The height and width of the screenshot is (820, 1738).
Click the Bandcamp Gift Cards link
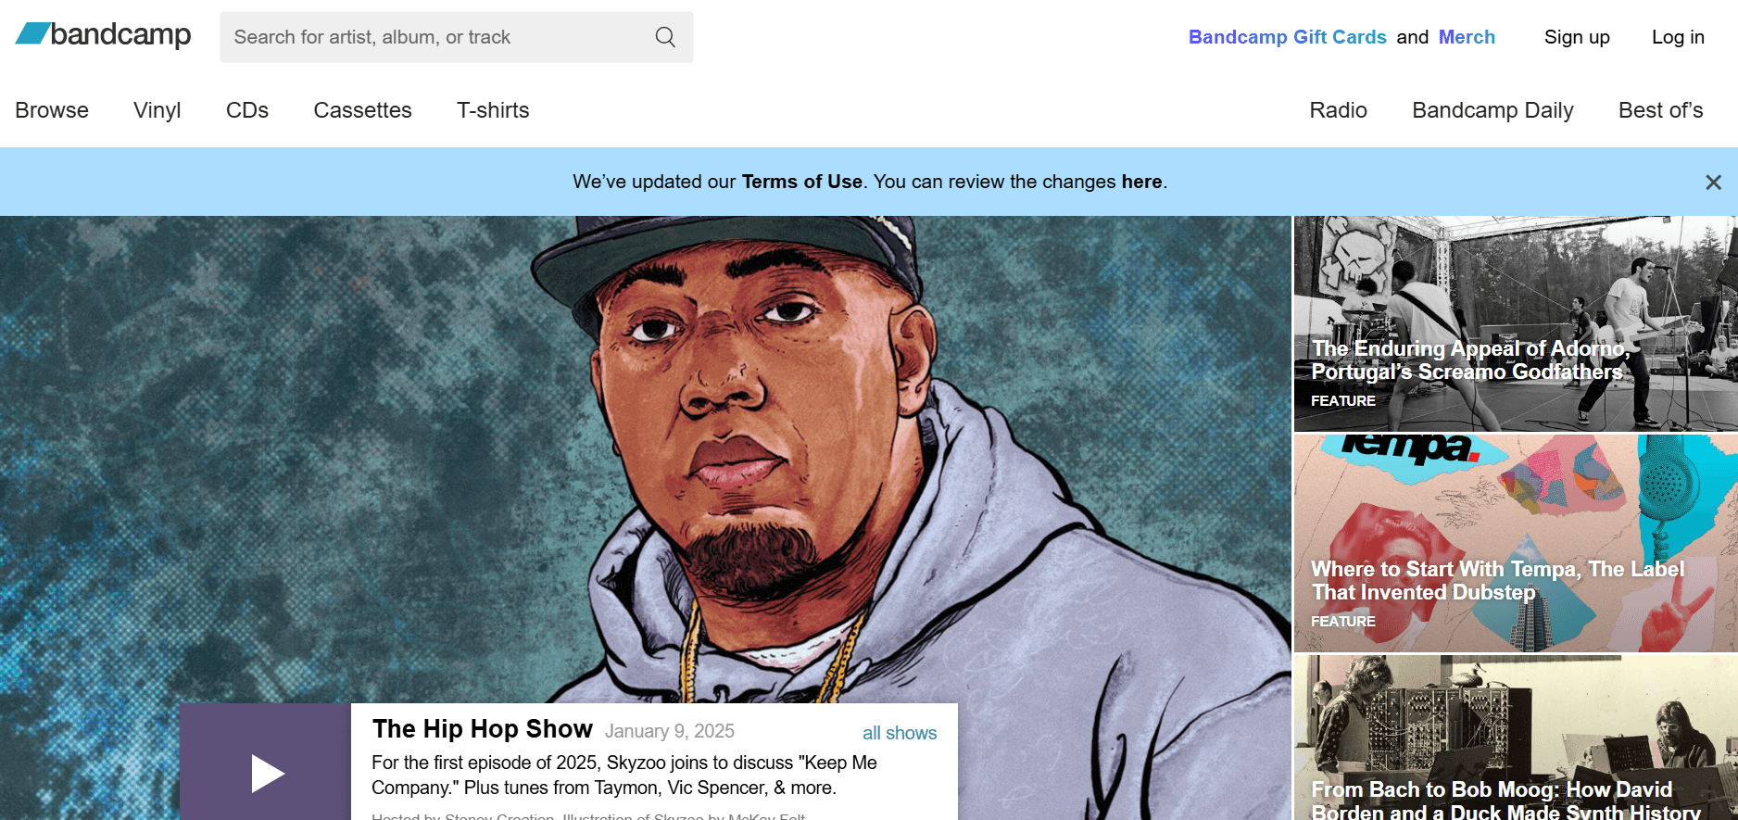pyautogui.click(x=1287, y=37)
